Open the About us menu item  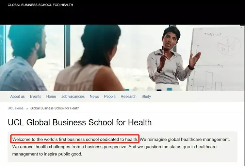coord(17,97)
